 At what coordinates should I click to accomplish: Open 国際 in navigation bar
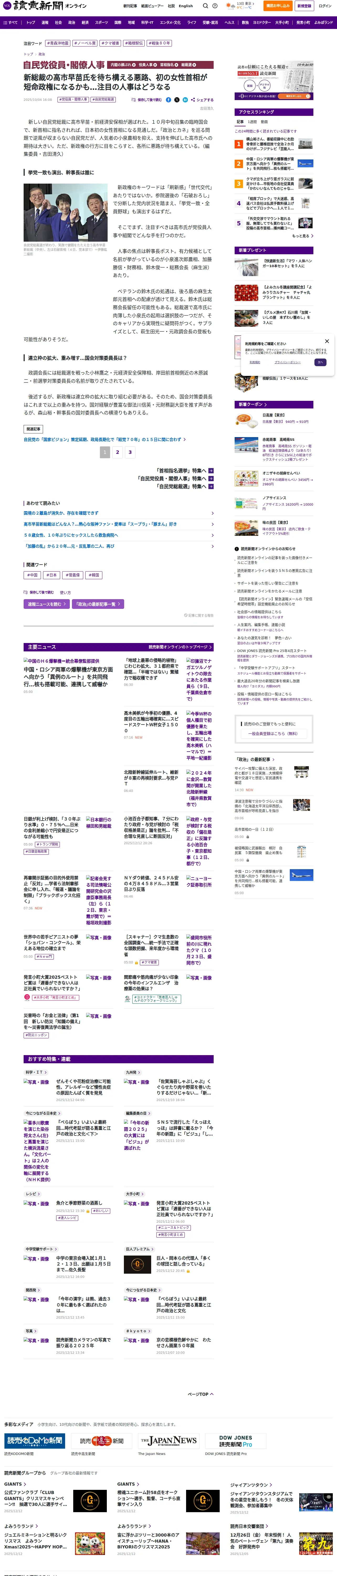click(x=118, y=22)
